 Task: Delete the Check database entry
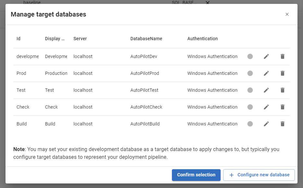[x=282, y=107]
